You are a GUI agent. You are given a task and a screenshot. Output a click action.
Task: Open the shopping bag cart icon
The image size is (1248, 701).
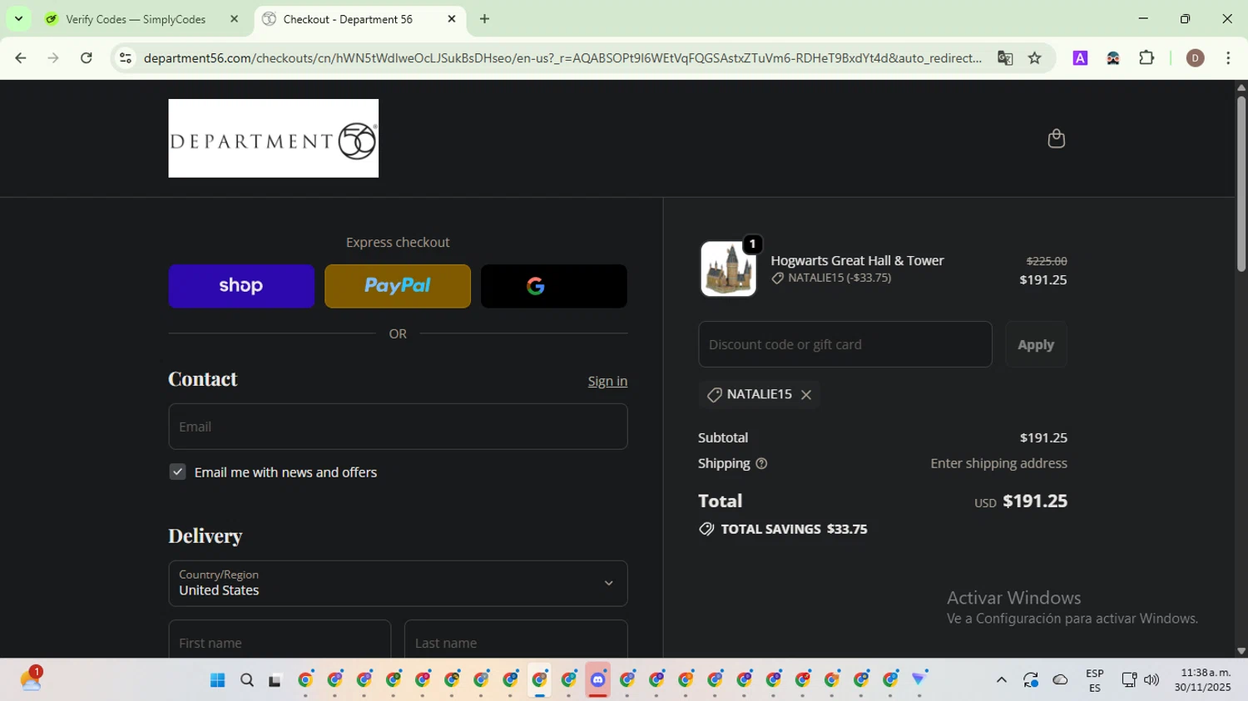(1056, 138)
